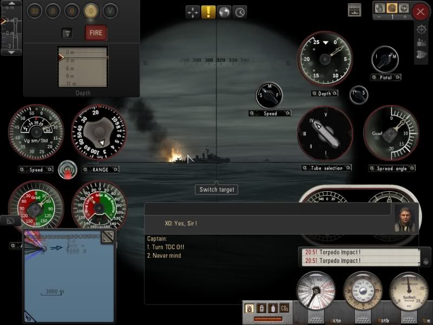Screen dimensions: 433x325
Task: Click the funnel icon beside FIRE
Action: click(67, 33)
